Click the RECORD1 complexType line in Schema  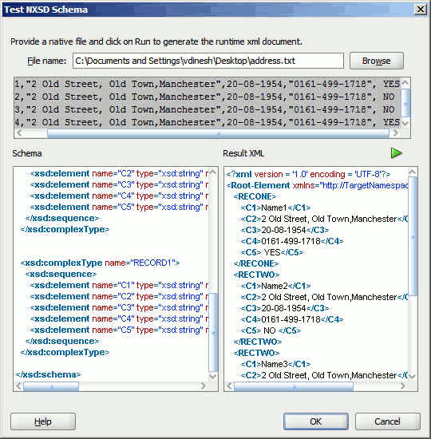pos(100,263)
